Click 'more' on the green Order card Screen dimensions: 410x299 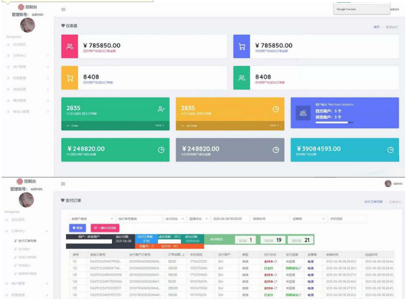coord(159,125)
